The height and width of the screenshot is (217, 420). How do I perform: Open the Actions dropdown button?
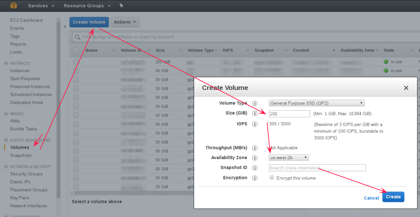[125, 22]
